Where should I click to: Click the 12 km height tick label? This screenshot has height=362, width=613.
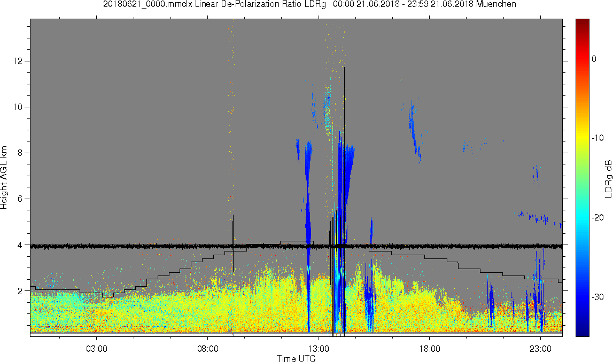[18, 61]
